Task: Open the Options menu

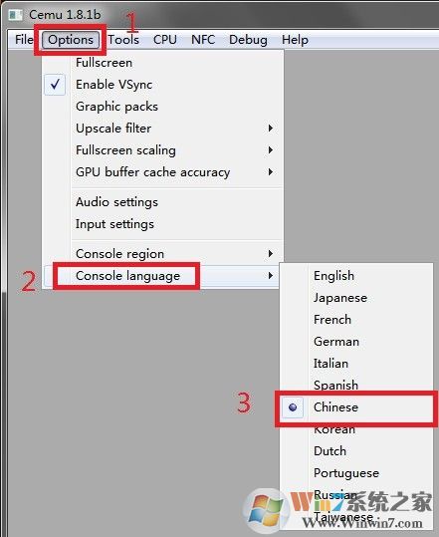Action: click(71, 40)
